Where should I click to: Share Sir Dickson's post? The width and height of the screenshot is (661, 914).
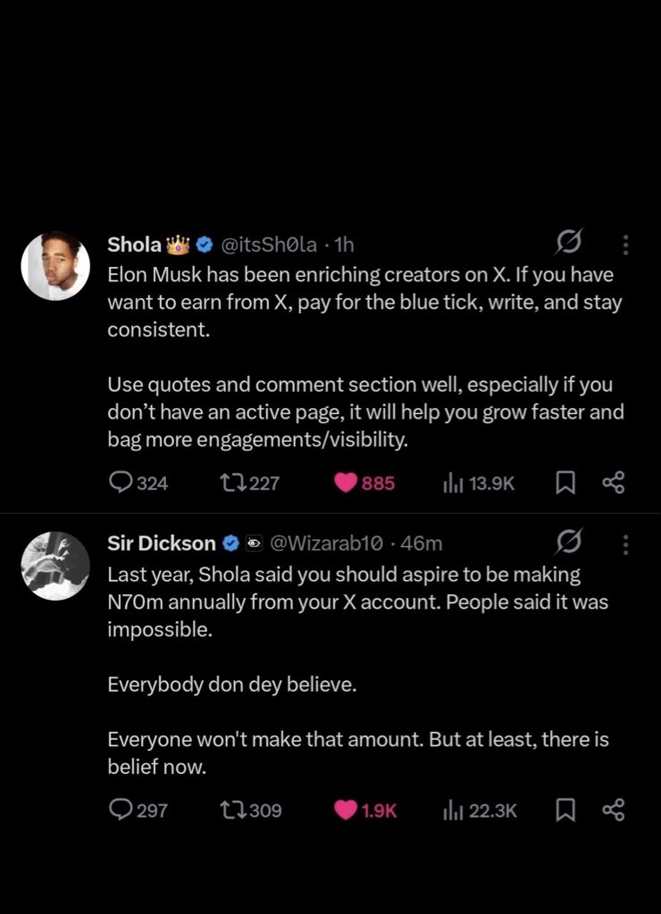(613, 810)
